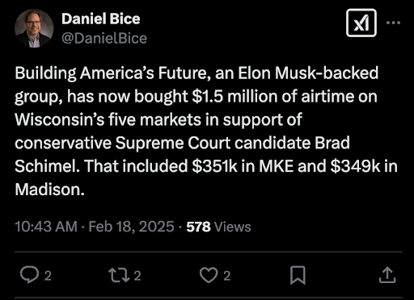
Task: Bookmark this post
Action: (298, 275)
